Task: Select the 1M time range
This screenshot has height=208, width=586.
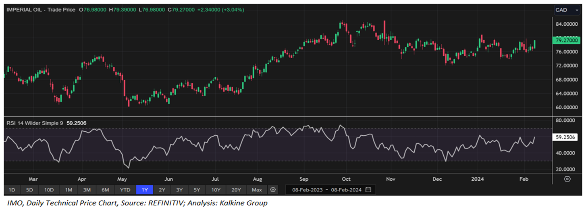Action: 68,190
